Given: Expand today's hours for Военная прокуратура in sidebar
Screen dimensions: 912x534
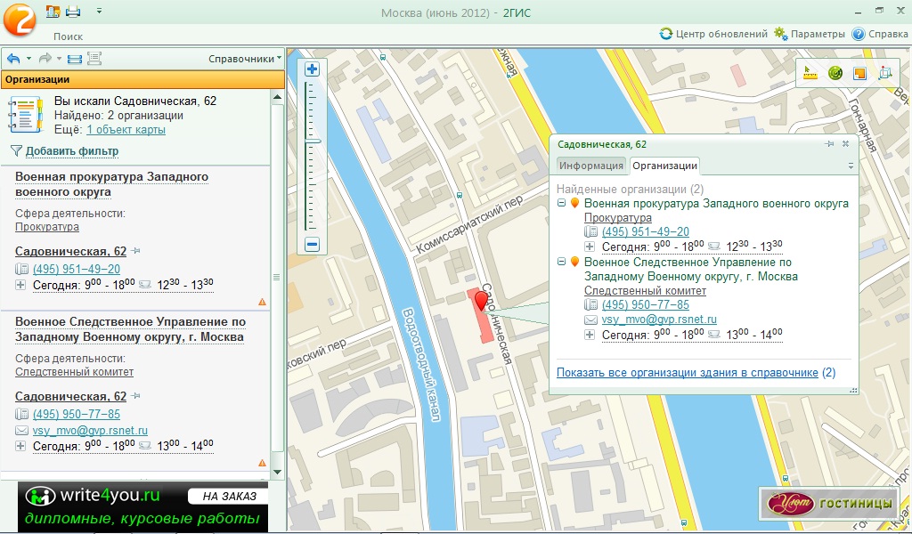Looking at the screenshot, I should [x=21, y=285].
